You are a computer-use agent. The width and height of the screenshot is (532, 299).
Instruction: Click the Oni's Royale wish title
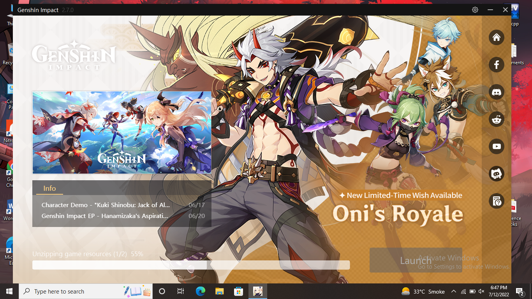tap(398, 213)
